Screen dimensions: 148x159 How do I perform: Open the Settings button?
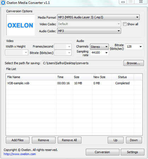pos(132,152)
